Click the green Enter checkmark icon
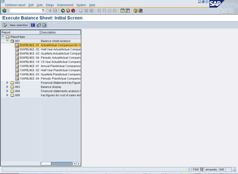This screenshot has height=174, width=238. [4, 11]
